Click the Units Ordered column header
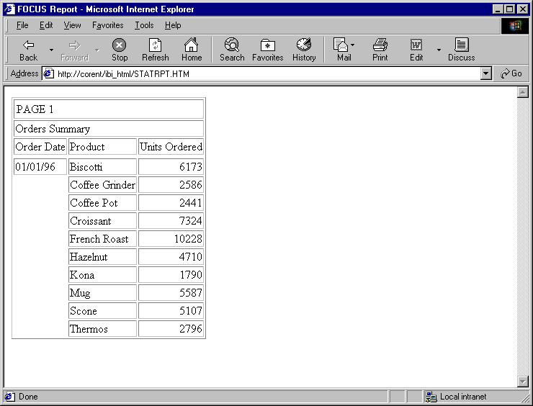533x406 pixels. pyautogui.click(x=171, y=147)
